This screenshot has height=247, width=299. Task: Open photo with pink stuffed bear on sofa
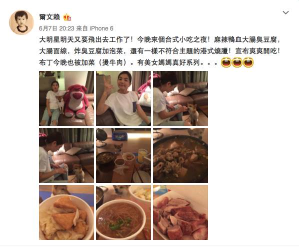[66, 98]
